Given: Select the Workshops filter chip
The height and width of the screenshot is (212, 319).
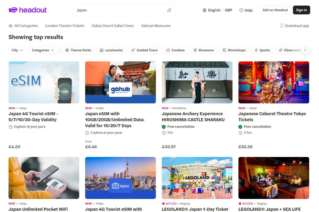Looking at the screenshot, I should (x=234, y=50).
